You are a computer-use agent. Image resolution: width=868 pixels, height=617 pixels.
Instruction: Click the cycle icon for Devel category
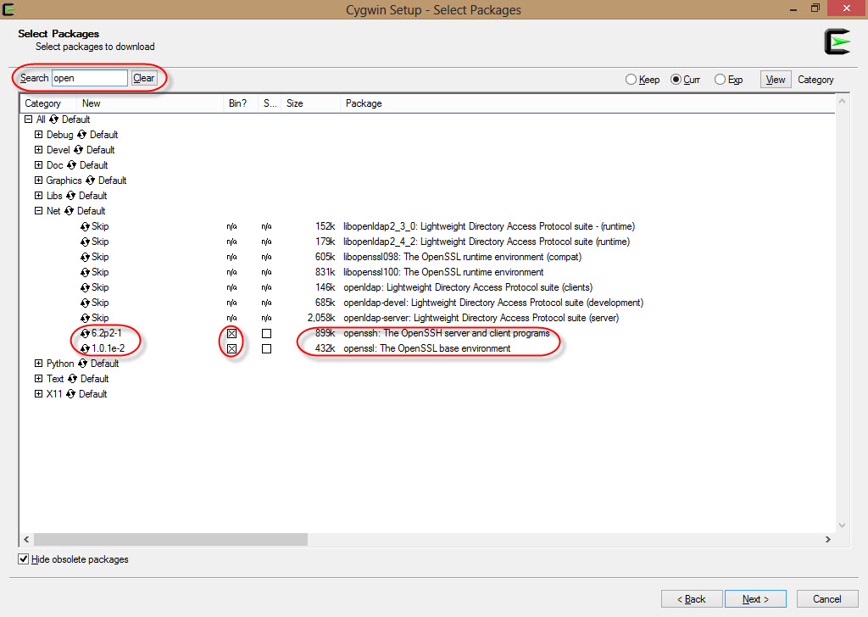(x=78, y=150)
